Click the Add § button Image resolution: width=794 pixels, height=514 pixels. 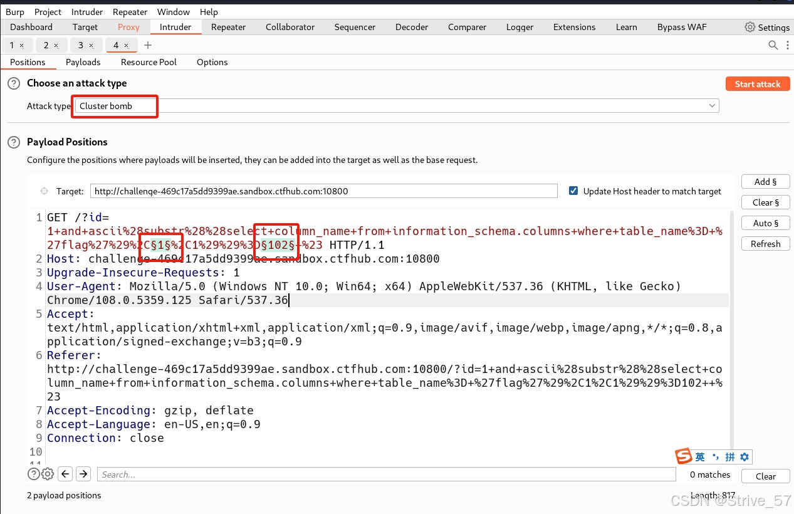coord(765,182)
